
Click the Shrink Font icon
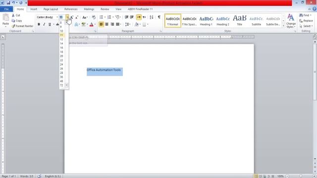77,17
